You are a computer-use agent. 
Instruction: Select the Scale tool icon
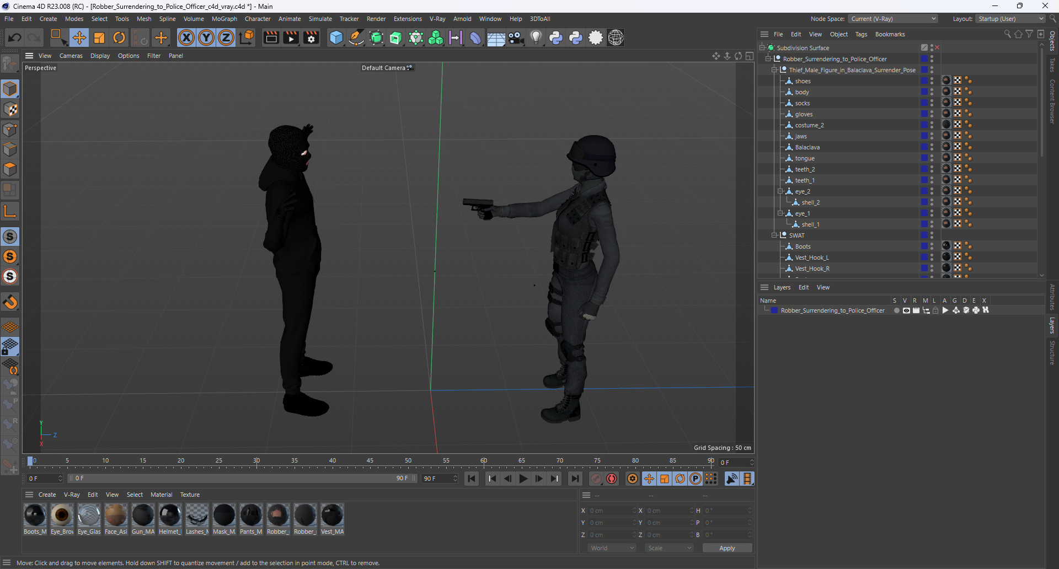pos(99,37)
